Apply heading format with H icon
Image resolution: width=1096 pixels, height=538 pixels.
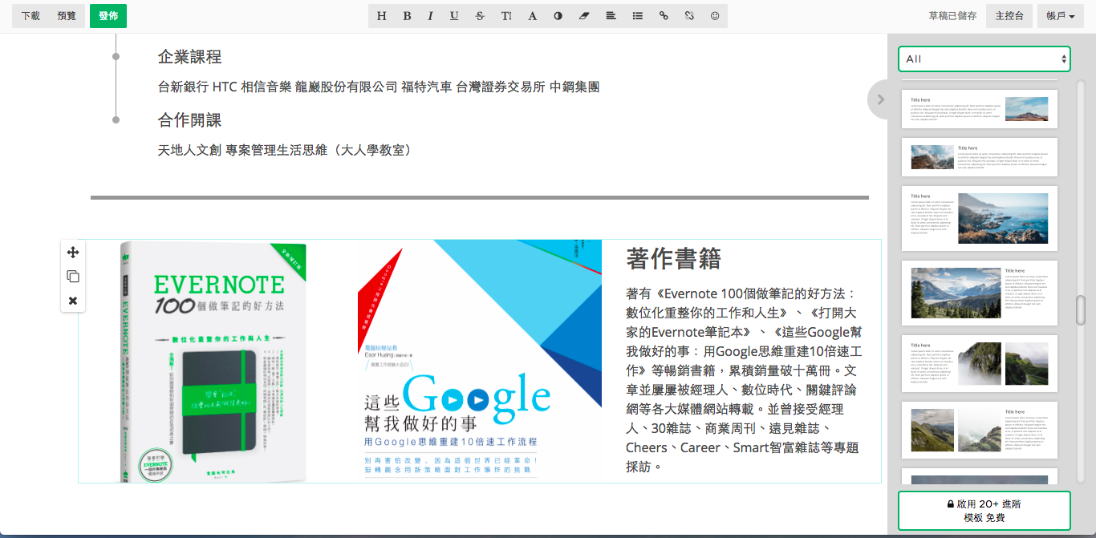coord(381,16)
